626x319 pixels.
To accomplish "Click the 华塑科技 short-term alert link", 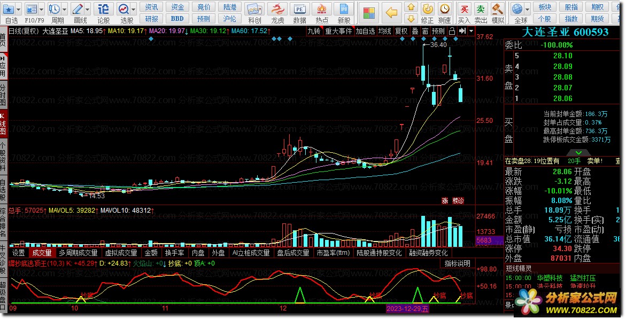I will click(x=550, y=278).
